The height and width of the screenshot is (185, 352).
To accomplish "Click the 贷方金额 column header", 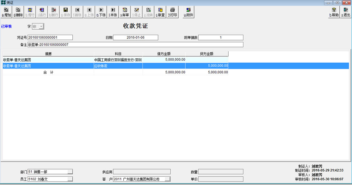I will pyautogui.click(x=207, y=54).
